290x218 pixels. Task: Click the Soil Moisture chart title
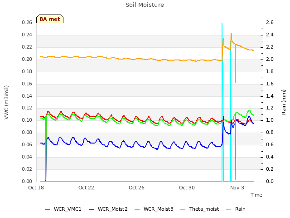145,5
